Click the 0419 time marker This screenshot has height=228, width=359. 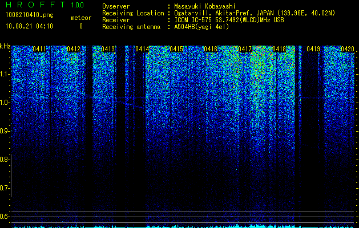(x=313, y=49)
